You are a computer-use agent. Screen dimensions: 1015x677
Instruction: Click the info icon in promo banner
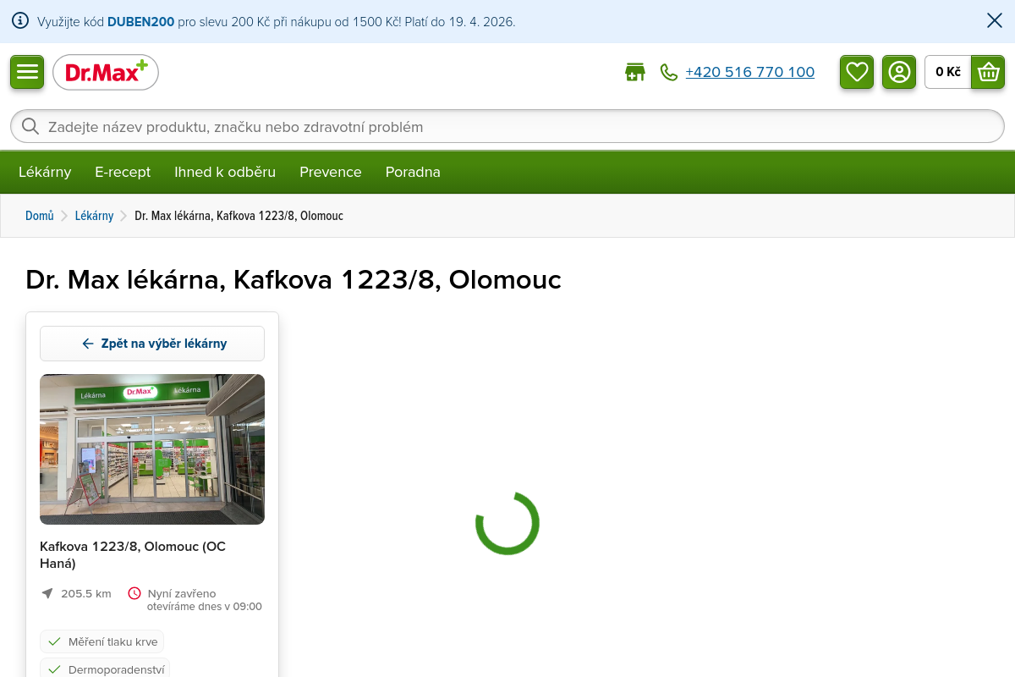(20, 21)
